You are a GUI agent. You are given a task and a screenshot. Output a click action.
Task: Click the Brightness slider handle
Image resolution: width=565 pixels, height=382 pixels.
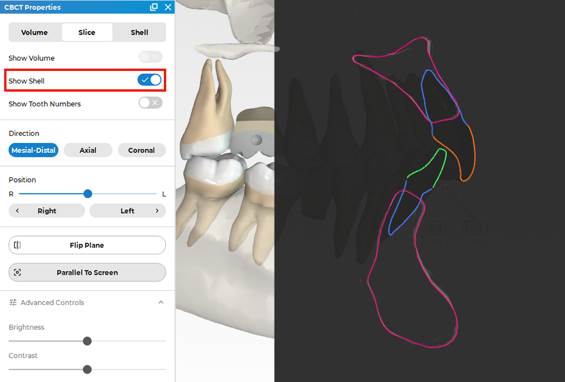pyautogui.click(x=87, y=341)
